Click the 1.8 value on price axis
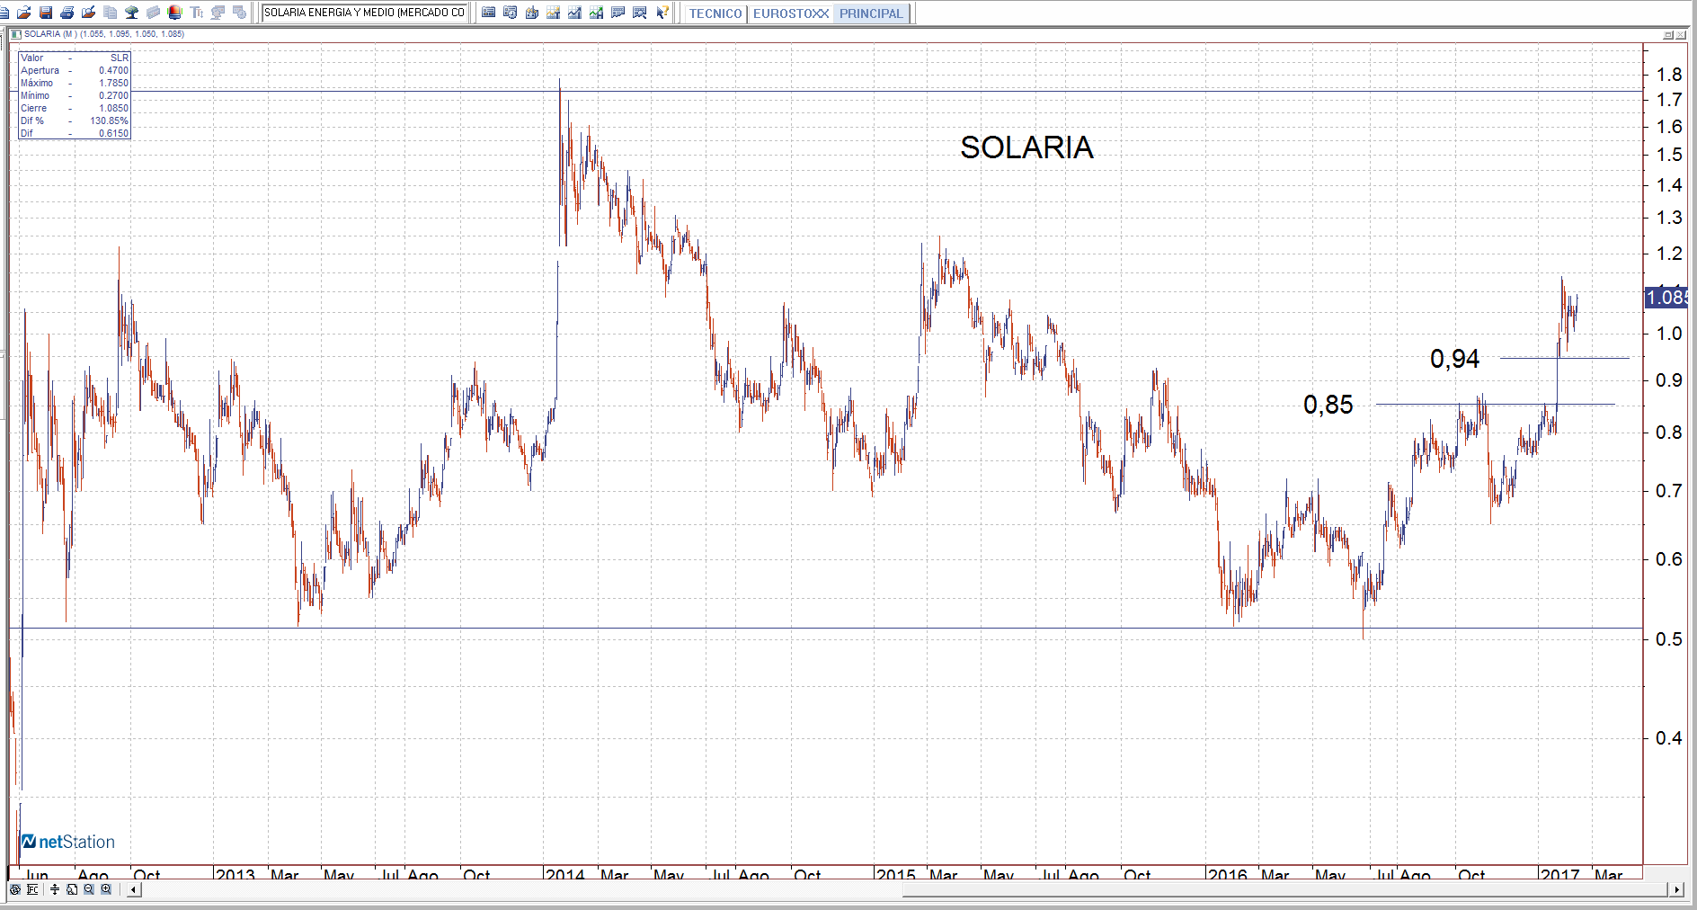The image size is (1697, 910). (1669, 75)
